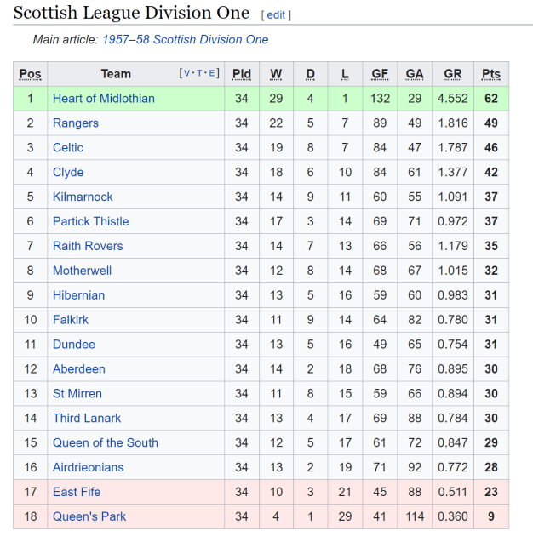Image resolution: width=533 pixels, height=542 pixels.
Task: Open the Queen of the South link
Action: [106, 442]
